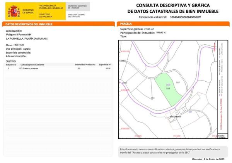Click the Ministerio de Hacienda logo label

48,15
